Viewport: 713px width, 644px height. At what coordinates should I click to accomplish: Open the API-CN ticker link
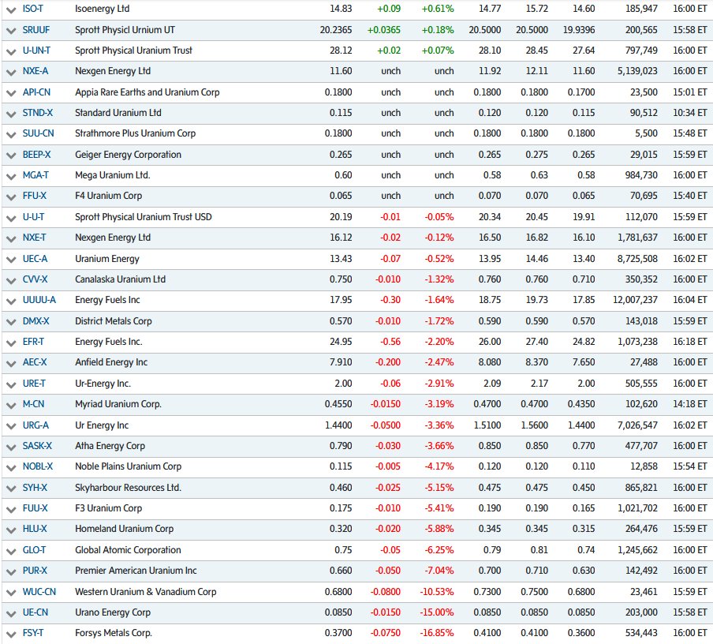pos(36,92)
